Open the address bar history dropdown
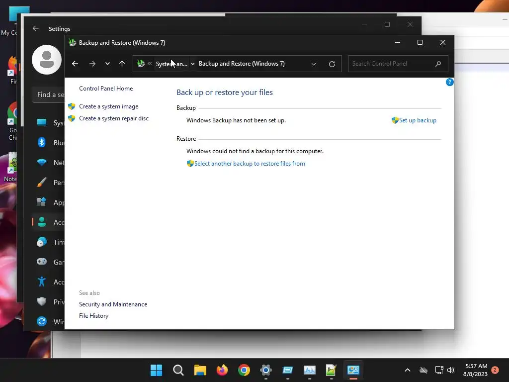 coord(314,64)
